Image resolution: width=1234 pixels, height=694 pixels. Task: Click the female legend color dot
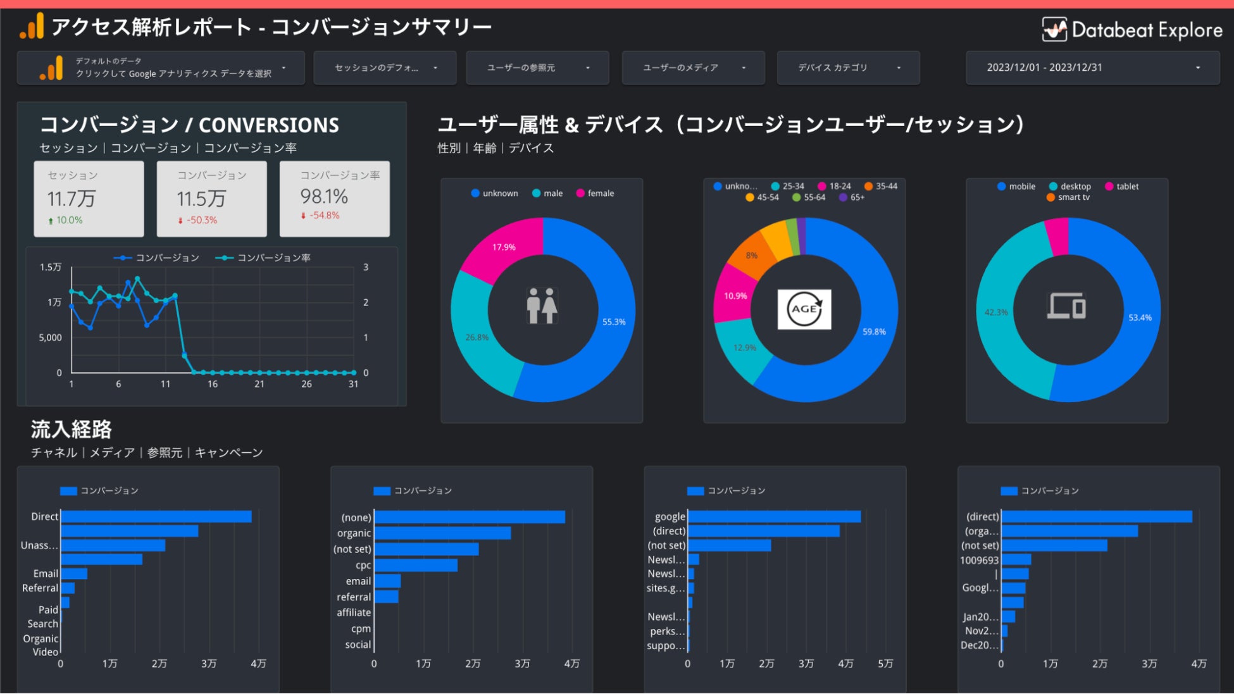pos(580,194)
